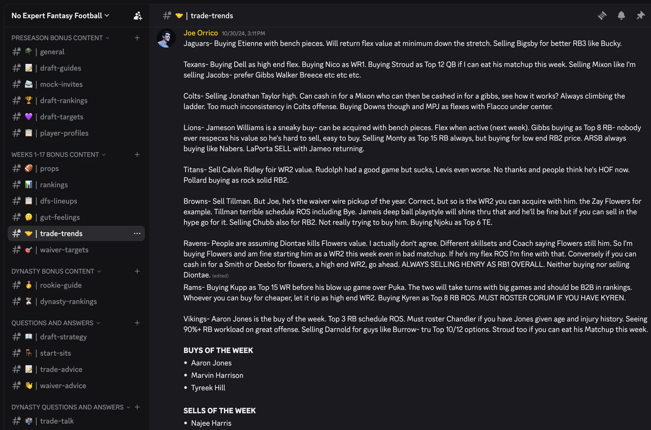Collapse Weeks 1-17 Bonus Content category
Image resolution: width=651 pixels, height=430 pixels.
click(59, 154)
